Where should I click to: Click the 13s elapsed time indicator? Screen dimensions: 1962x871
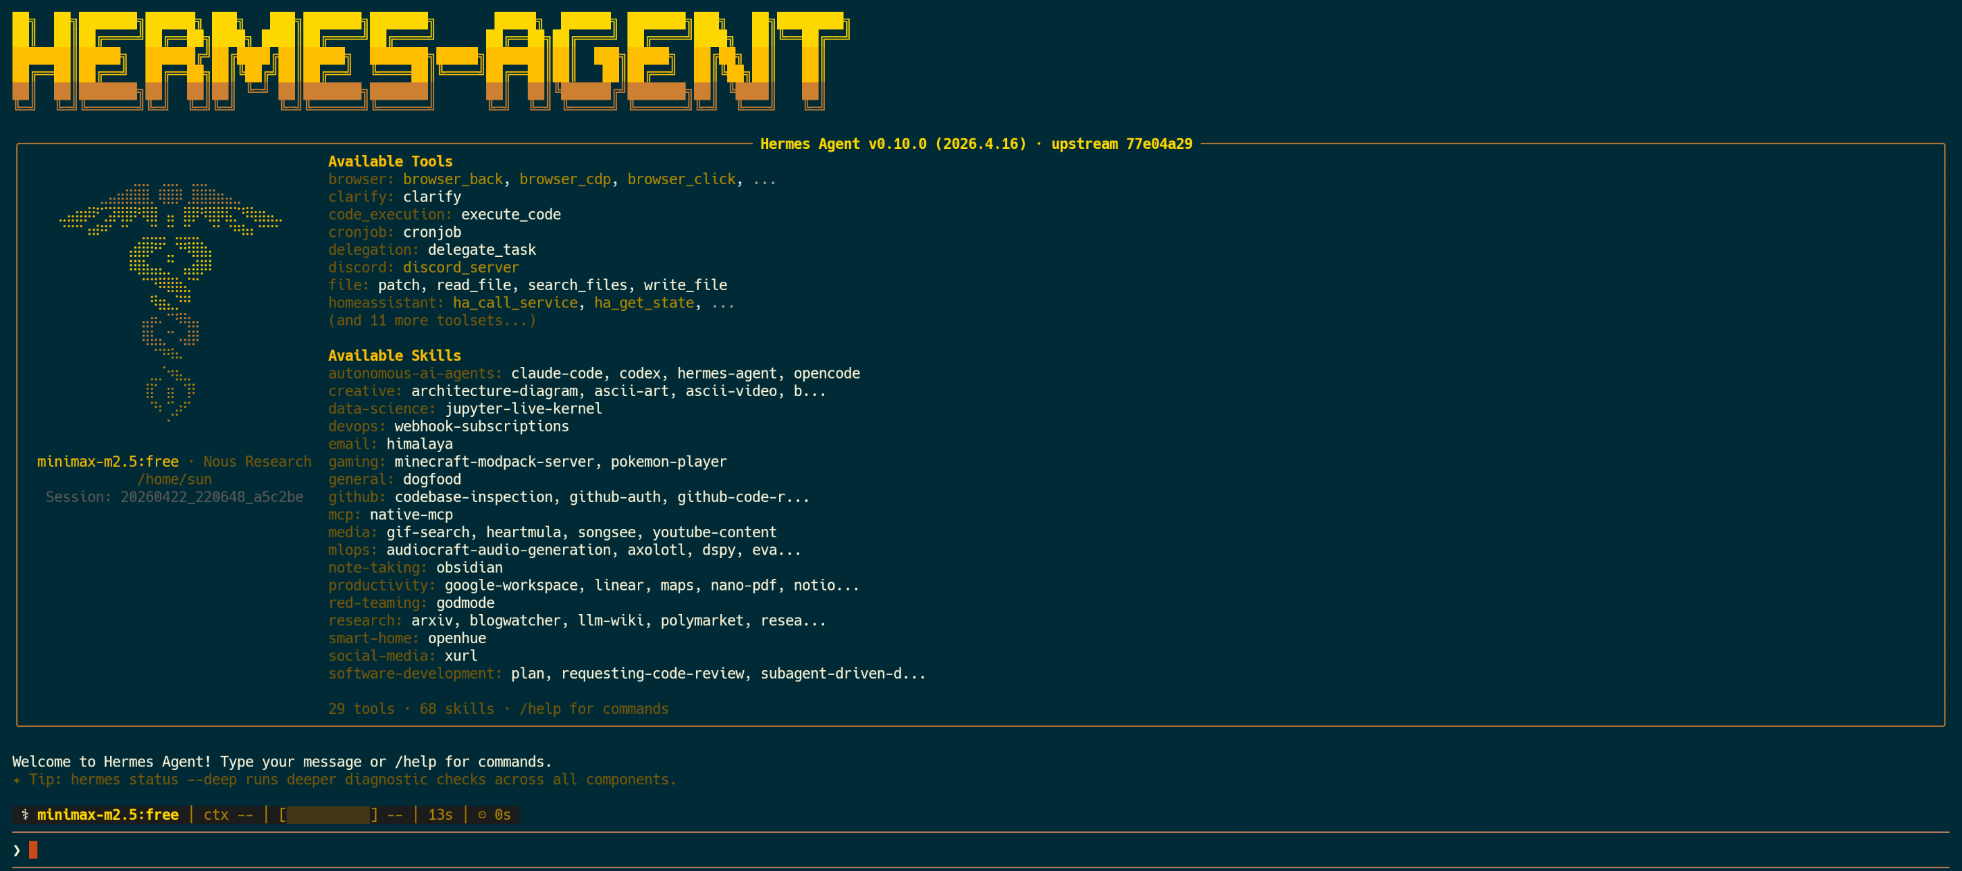[440, 815]
